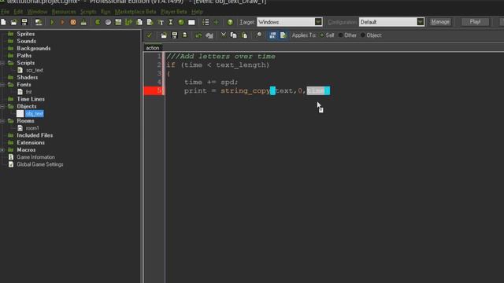Click the green plus toolbar icon
Viewport: 504px width, 283px height.
pos(216,22)
